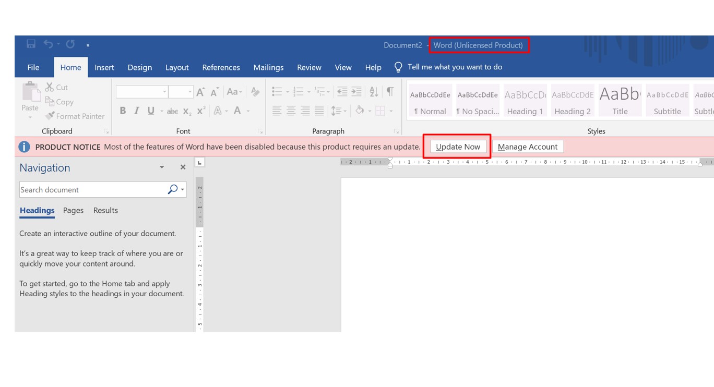Click the ruler tab selector box
The width and height of the screenshot is (714, 387).
tap(199, 163)
